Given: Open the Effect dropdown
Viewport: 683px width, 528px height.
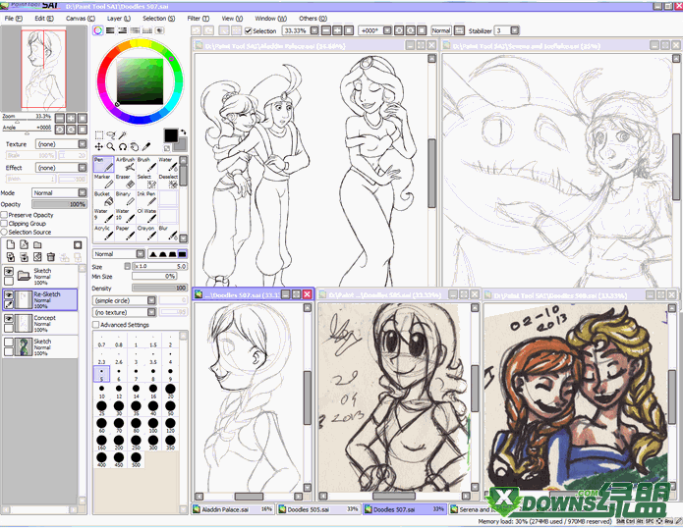Looking at the screenshot, I should pos(61,168).
